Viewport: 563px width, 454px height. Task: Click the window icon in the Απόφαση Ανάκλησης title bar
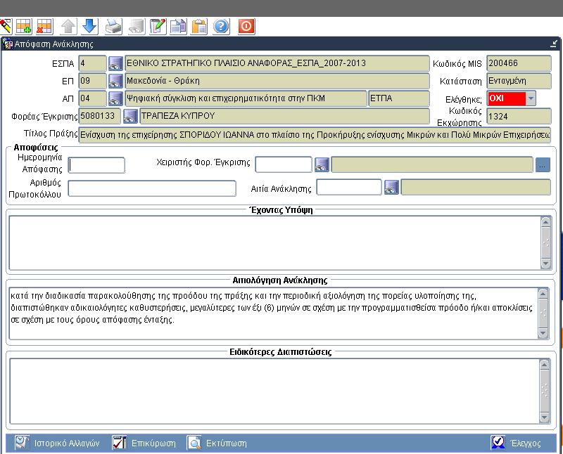pos(8,44)
